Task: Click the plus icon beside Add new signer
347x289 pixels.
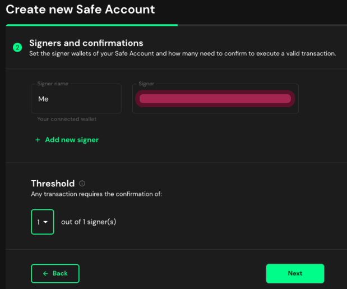Action: click(x=38, y=140)
